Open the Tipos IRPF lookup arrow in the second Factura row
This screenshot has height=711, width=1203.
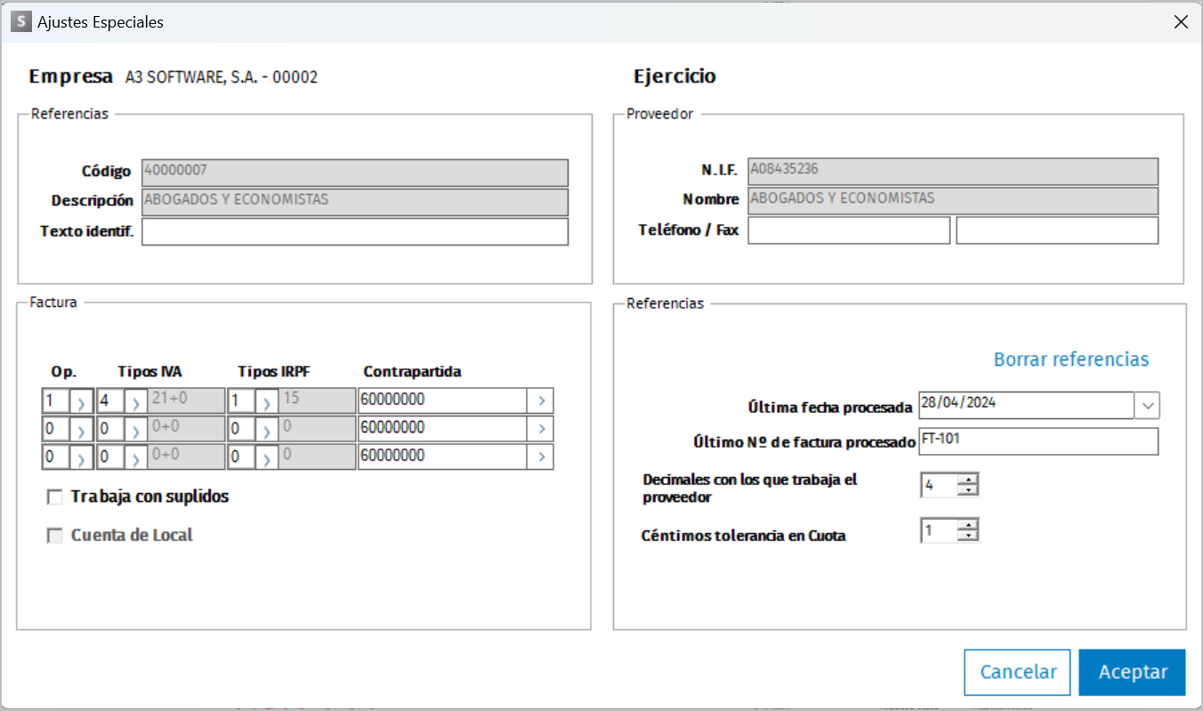(267, 429)
